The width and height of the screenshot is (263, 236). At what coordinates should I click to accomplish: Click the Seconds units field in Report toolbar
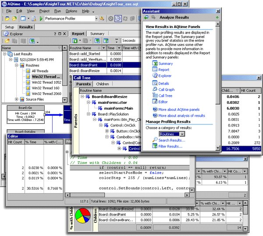pyautogui.click(x=131, y=41)
